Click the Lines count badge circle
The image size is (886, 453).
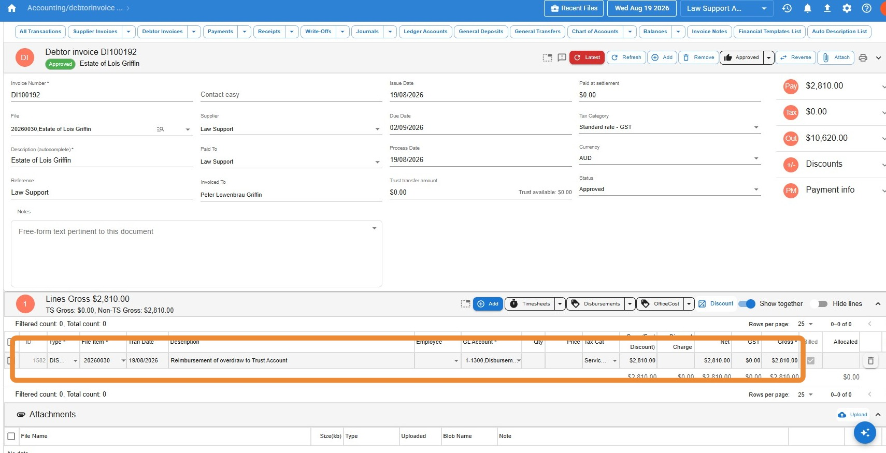(25, 304)
